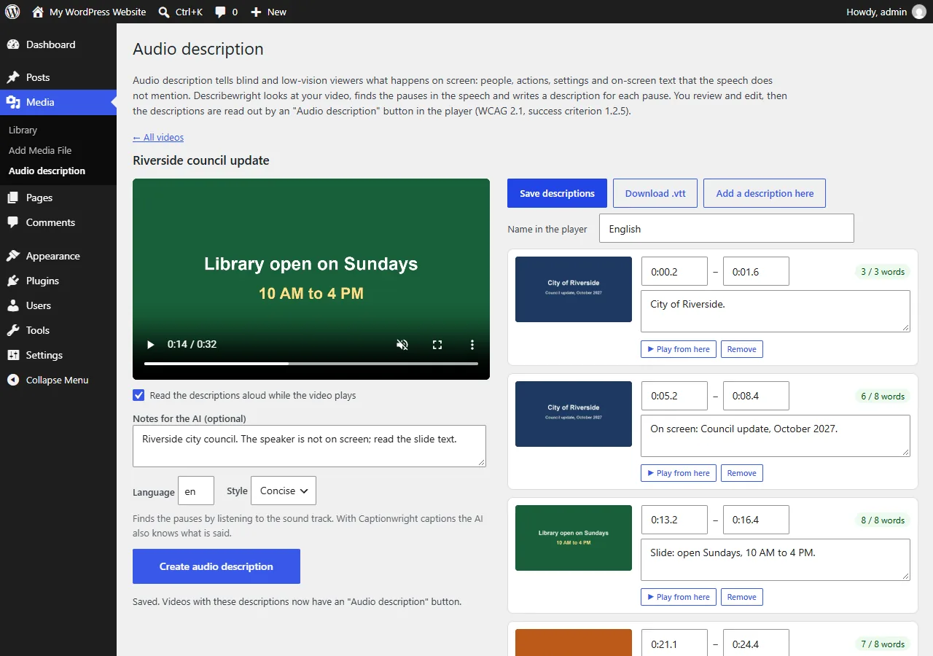Collapse the admin sidebar menu
933x656 pixels.
point(58,380)
